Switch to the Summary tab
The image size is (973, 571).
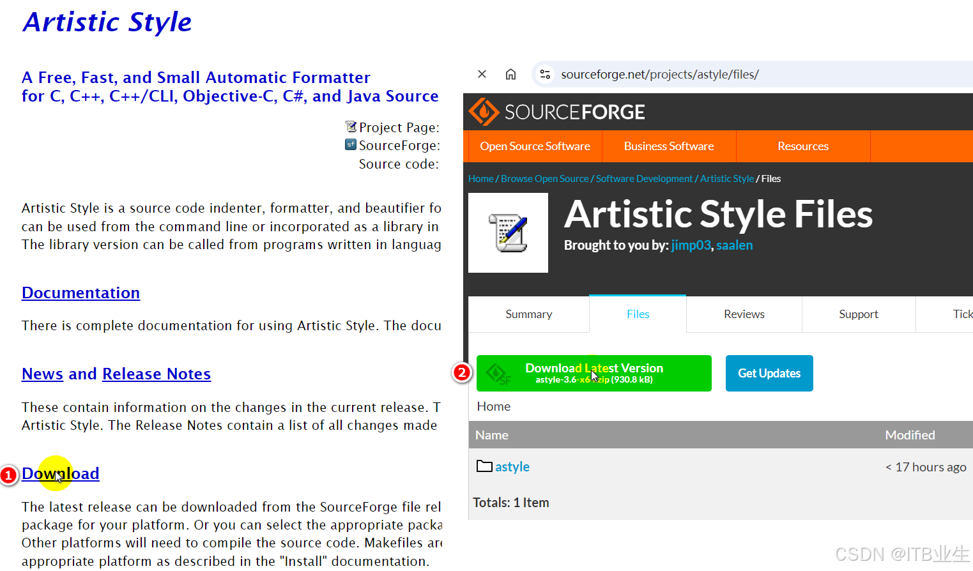click(529, 314)
